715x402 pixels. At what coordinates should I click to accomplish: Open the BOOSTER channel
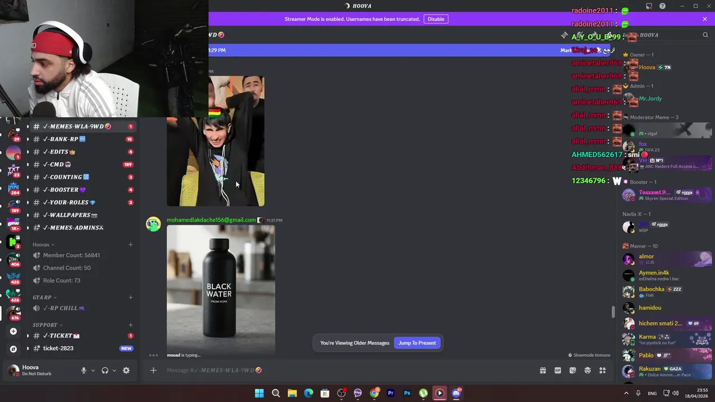83,190
